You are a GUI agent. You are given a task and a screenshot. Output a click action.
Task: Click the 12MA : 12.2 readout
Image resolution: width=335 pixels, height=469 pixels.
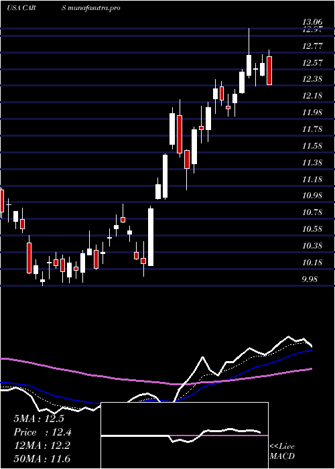pyautogui.click(x=42, y=446)
